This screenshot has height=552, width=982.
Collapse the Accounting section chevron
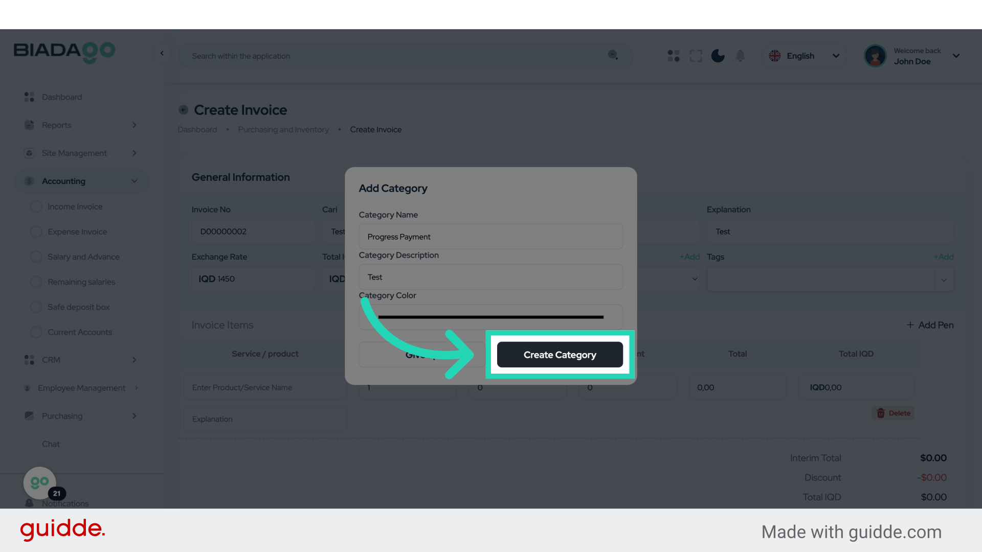pyautogui.click(x=134, y=181)
